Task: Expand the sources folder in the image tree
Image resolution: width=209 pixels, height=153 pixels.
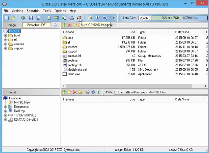Action: 5,44
